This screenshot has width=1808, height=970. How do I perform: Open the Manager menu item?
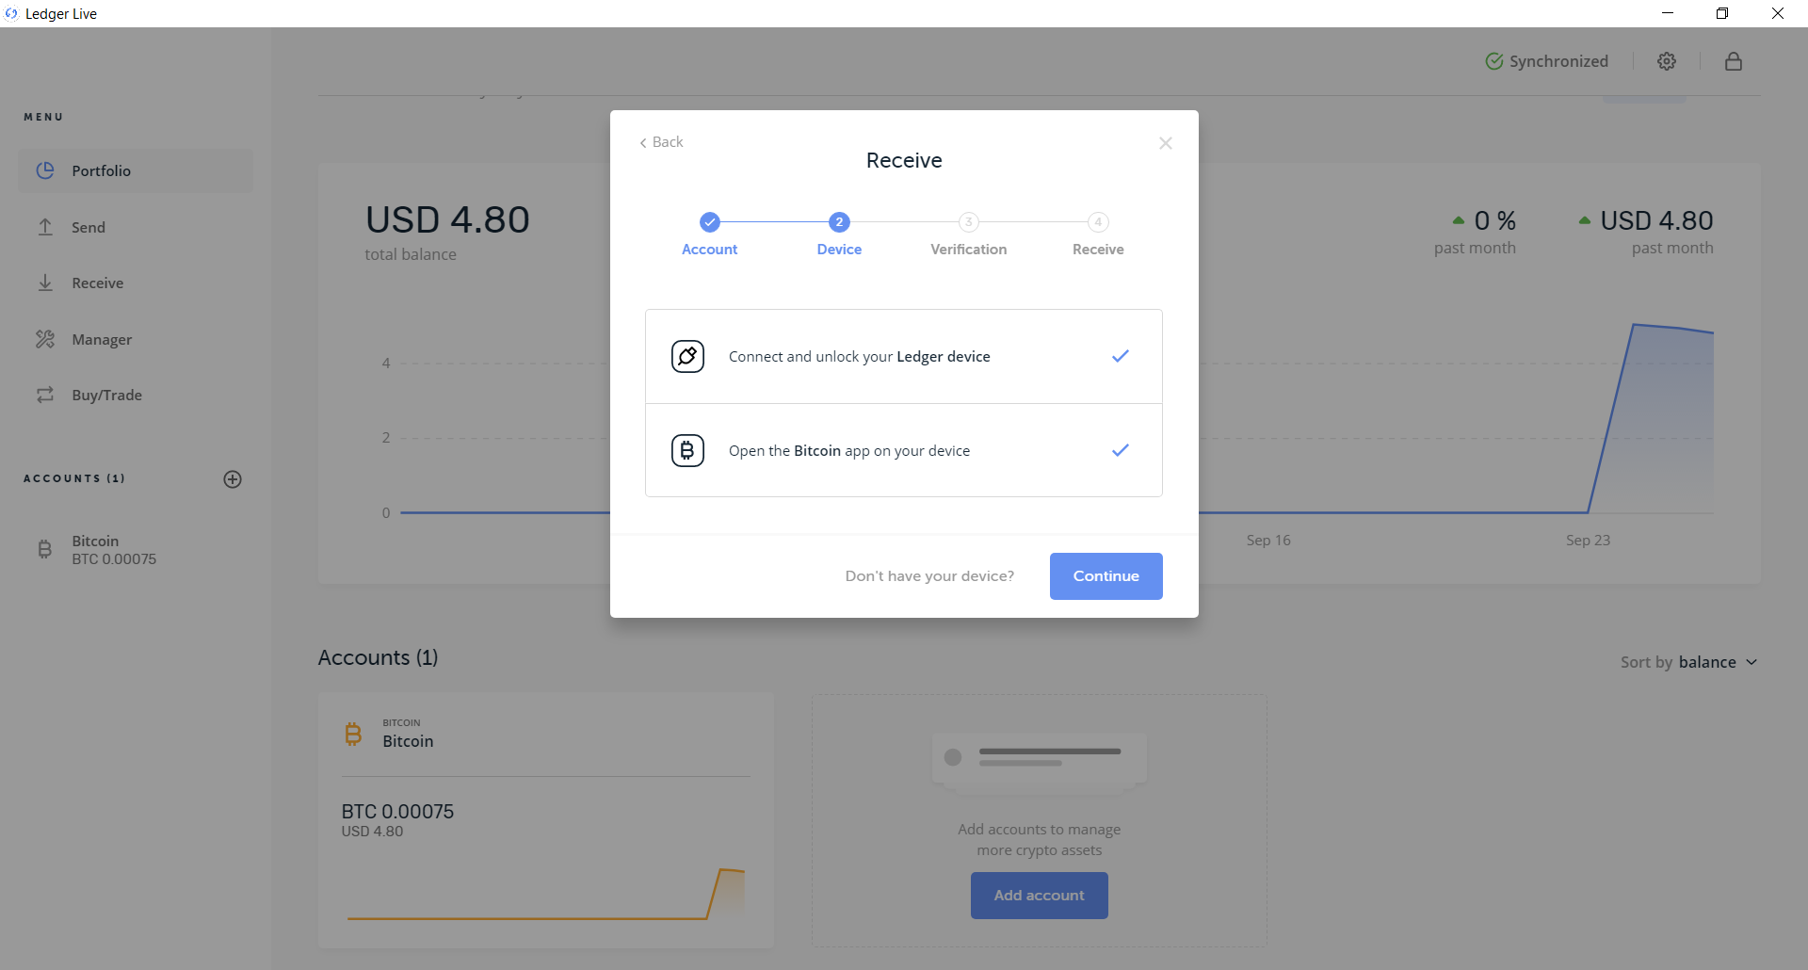pyautogui.click(x=136, y=339)
